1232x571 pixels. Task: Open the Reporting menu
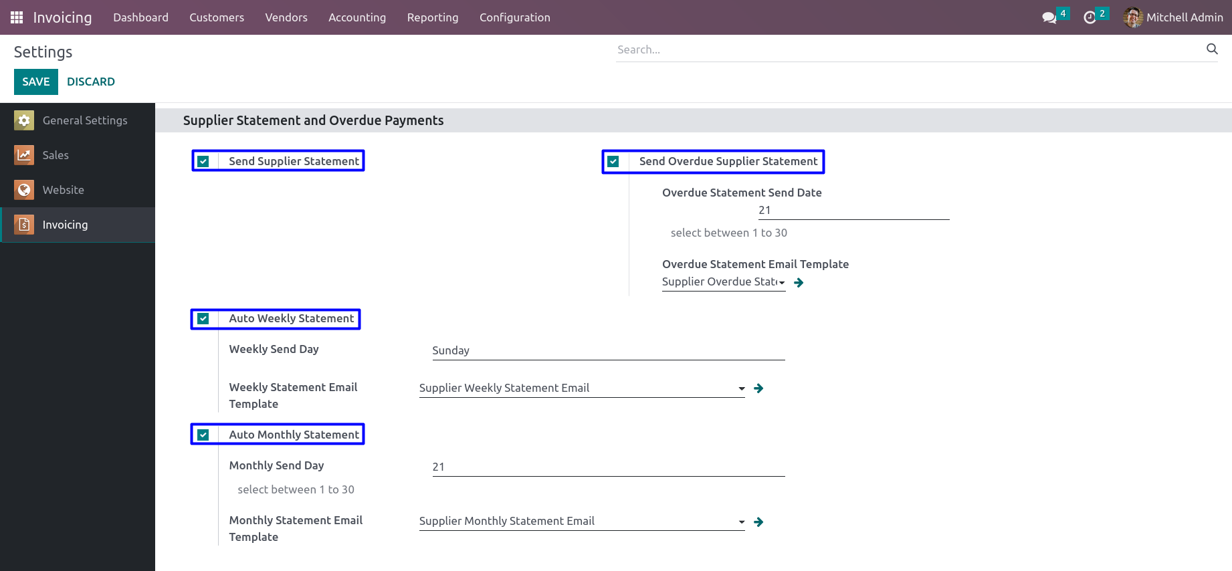pos(433,17)
